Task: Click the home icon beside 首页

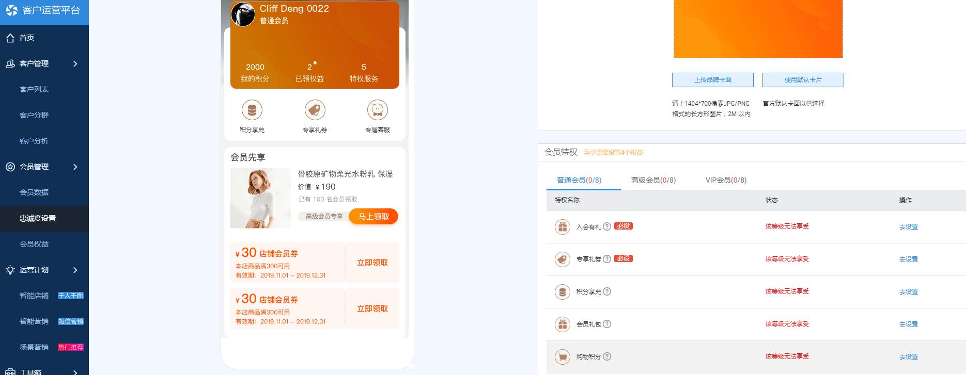Action: click(10, 38)
